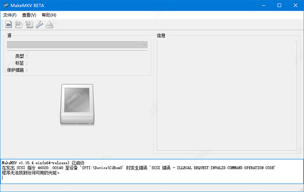Click the Backup disc toolbar icon
Screen dimensions: 304x192
pos(29,25)
